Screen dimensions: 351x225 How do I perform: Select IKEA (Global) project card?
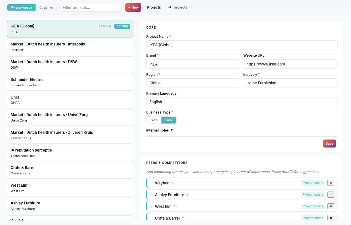70,29
